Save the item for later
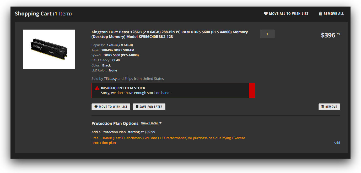Screen dimensions: 361x173 149,107
